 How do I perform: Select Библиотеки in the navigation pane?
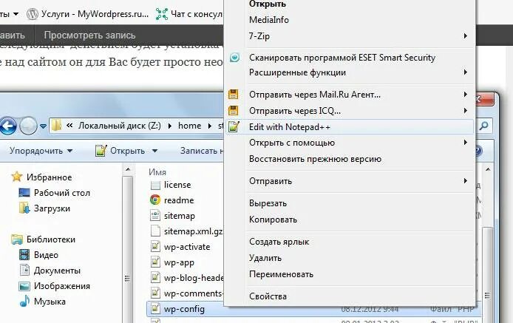pos(51,239)
